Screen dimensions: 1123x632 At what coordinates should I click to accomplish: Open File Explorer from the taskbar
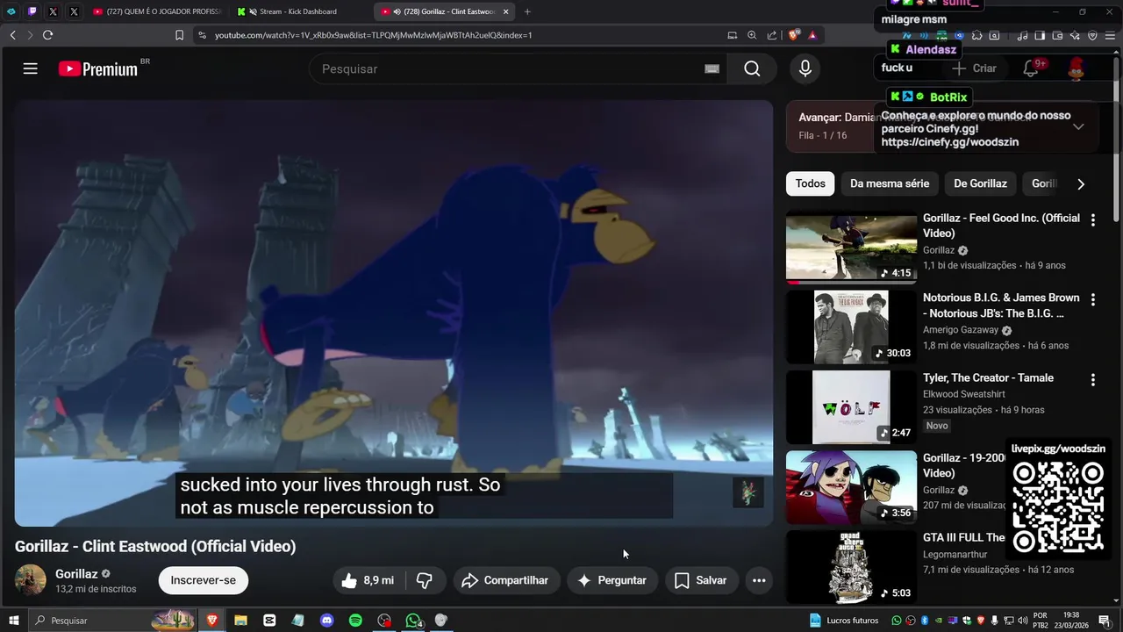pos(240,621)
